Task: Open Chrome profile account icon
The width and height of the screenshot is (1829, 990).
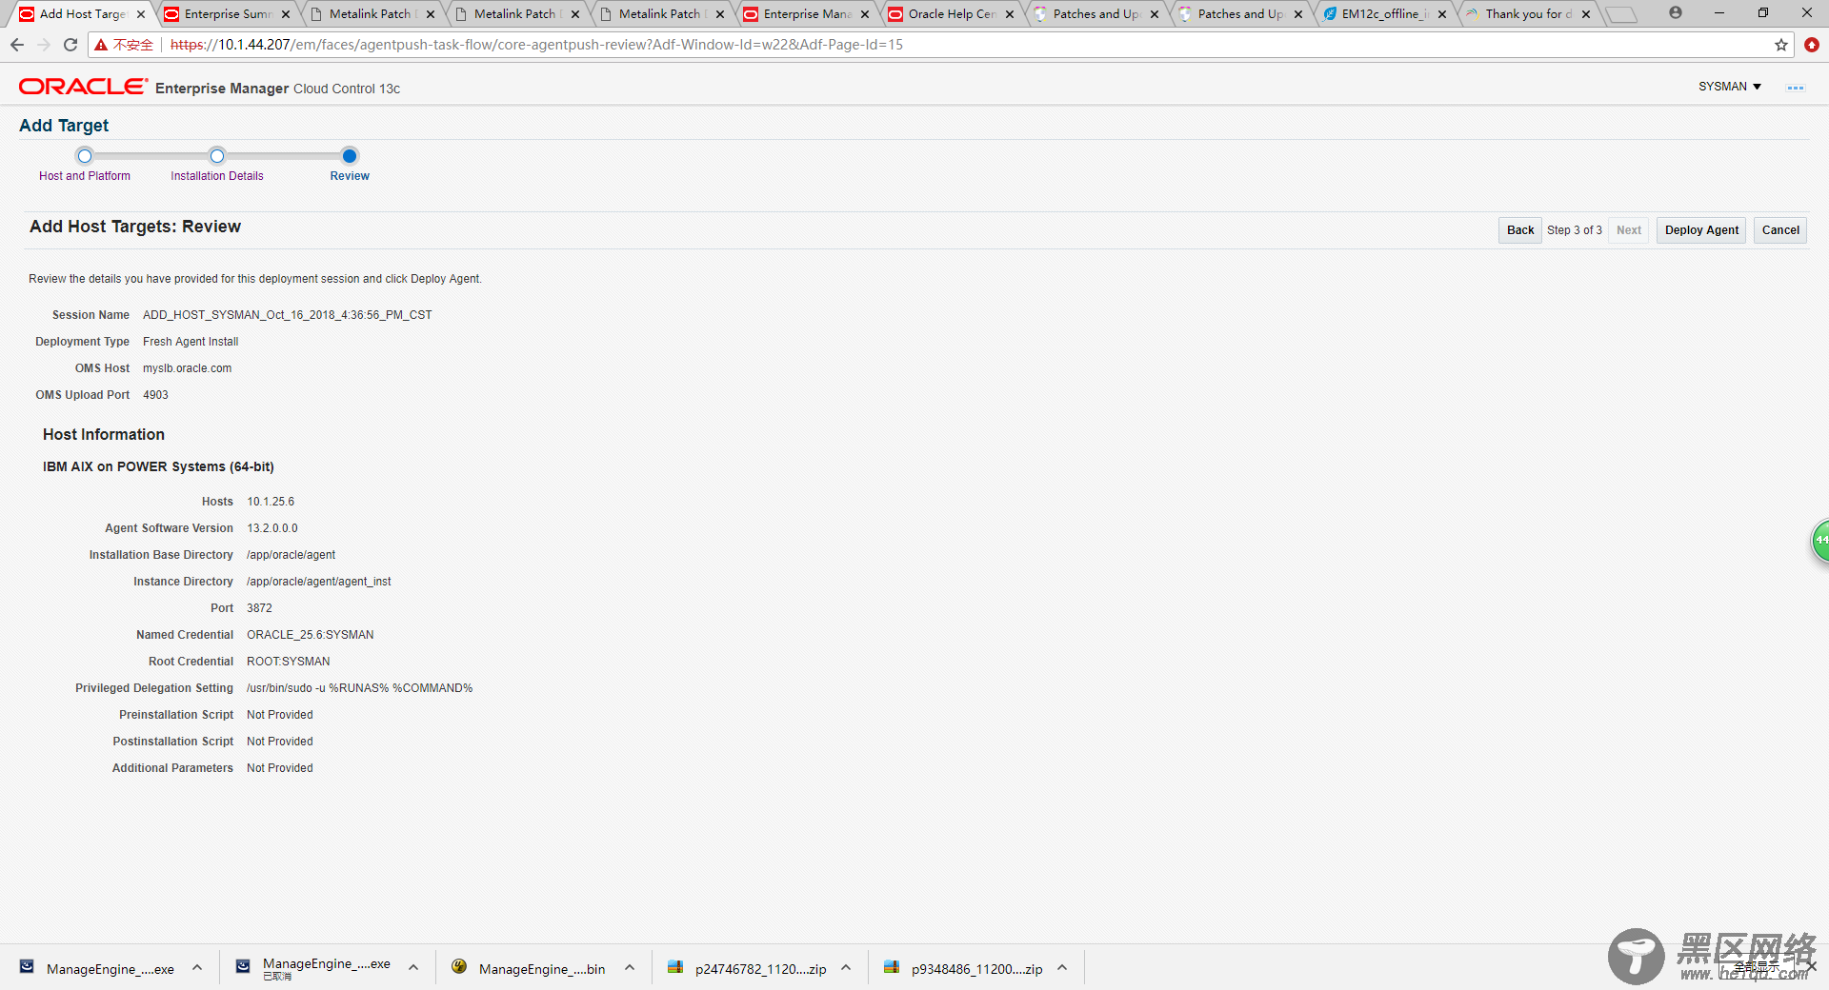Action: (x=1676, y=13)
